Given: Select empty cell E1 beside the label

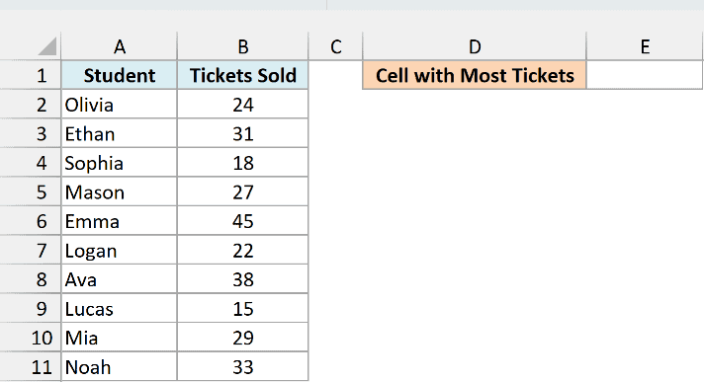Looking at the screenshot, I should click(x=645, y=75).
